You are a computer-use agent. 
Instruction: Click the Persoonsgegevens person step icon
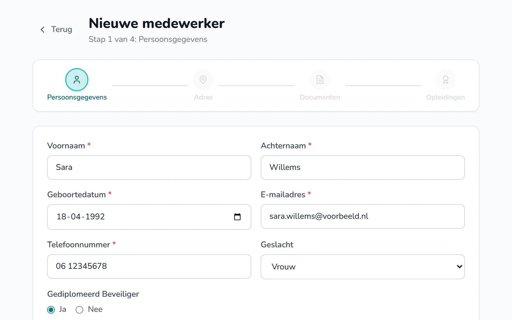click(77, 80)
